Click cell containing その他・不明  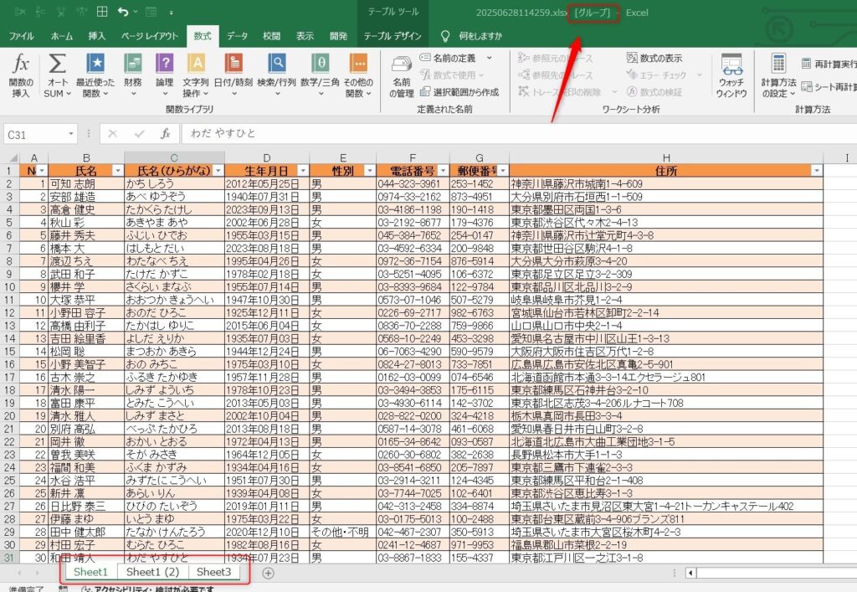342,532
